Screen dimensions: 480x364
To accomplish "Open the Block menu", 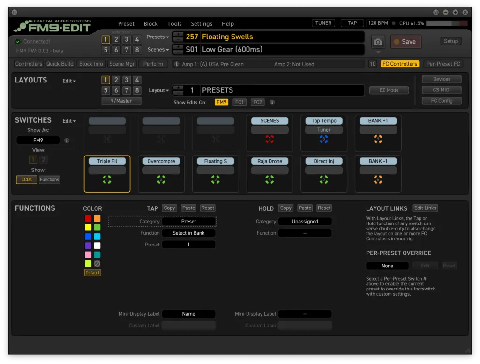I will 150,24.
